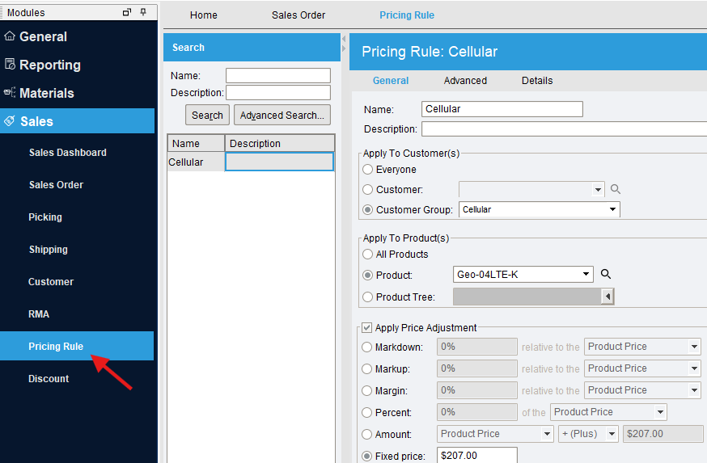Open the Product Geo-04LTE-K dropdown
The height and width of the screenshot is (463, 707).
[x=586, y=274]
